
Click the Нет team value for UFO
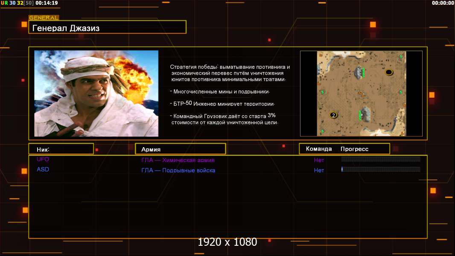point(319,160)
